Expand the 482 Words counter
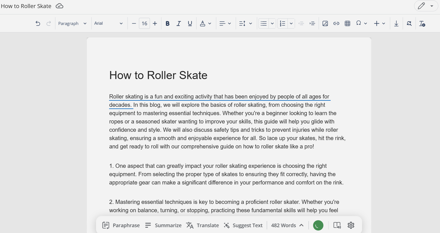This screenshot has height=233, width=440. tap(287, 225)
